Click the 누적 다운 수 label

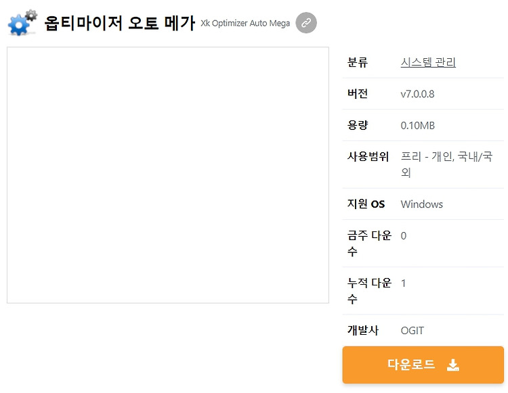[369, 291]
